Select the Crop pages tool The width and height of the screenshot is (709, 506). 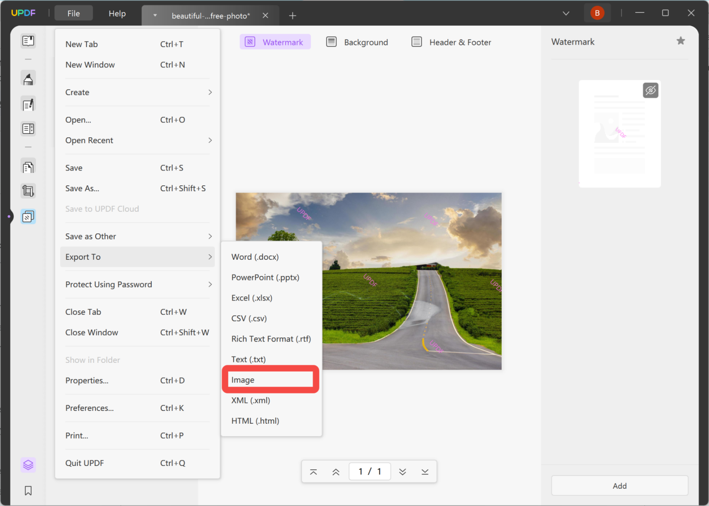pyautogui.click(x=28, y=191)
